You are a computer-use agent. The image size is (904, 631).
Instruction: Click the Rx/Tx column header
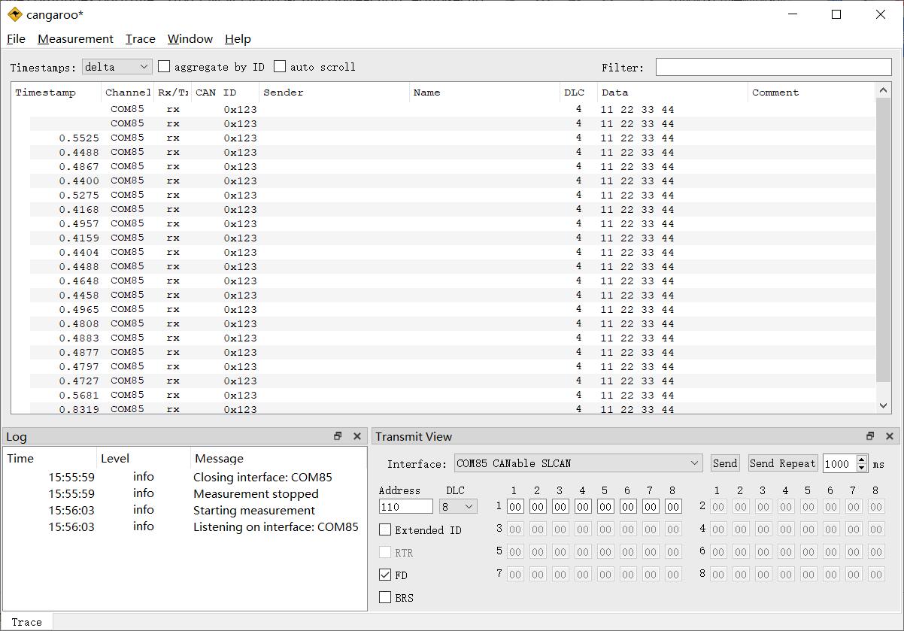pos(173,93)
